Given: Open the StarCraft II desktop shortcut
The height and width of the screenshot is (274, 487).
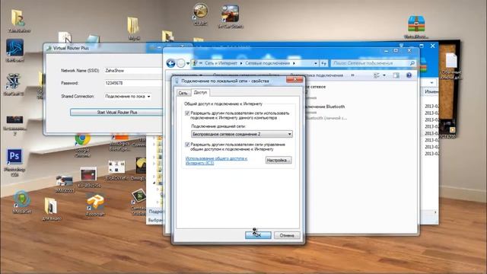Looking at the screenshot, I should (x=14, y=84).
